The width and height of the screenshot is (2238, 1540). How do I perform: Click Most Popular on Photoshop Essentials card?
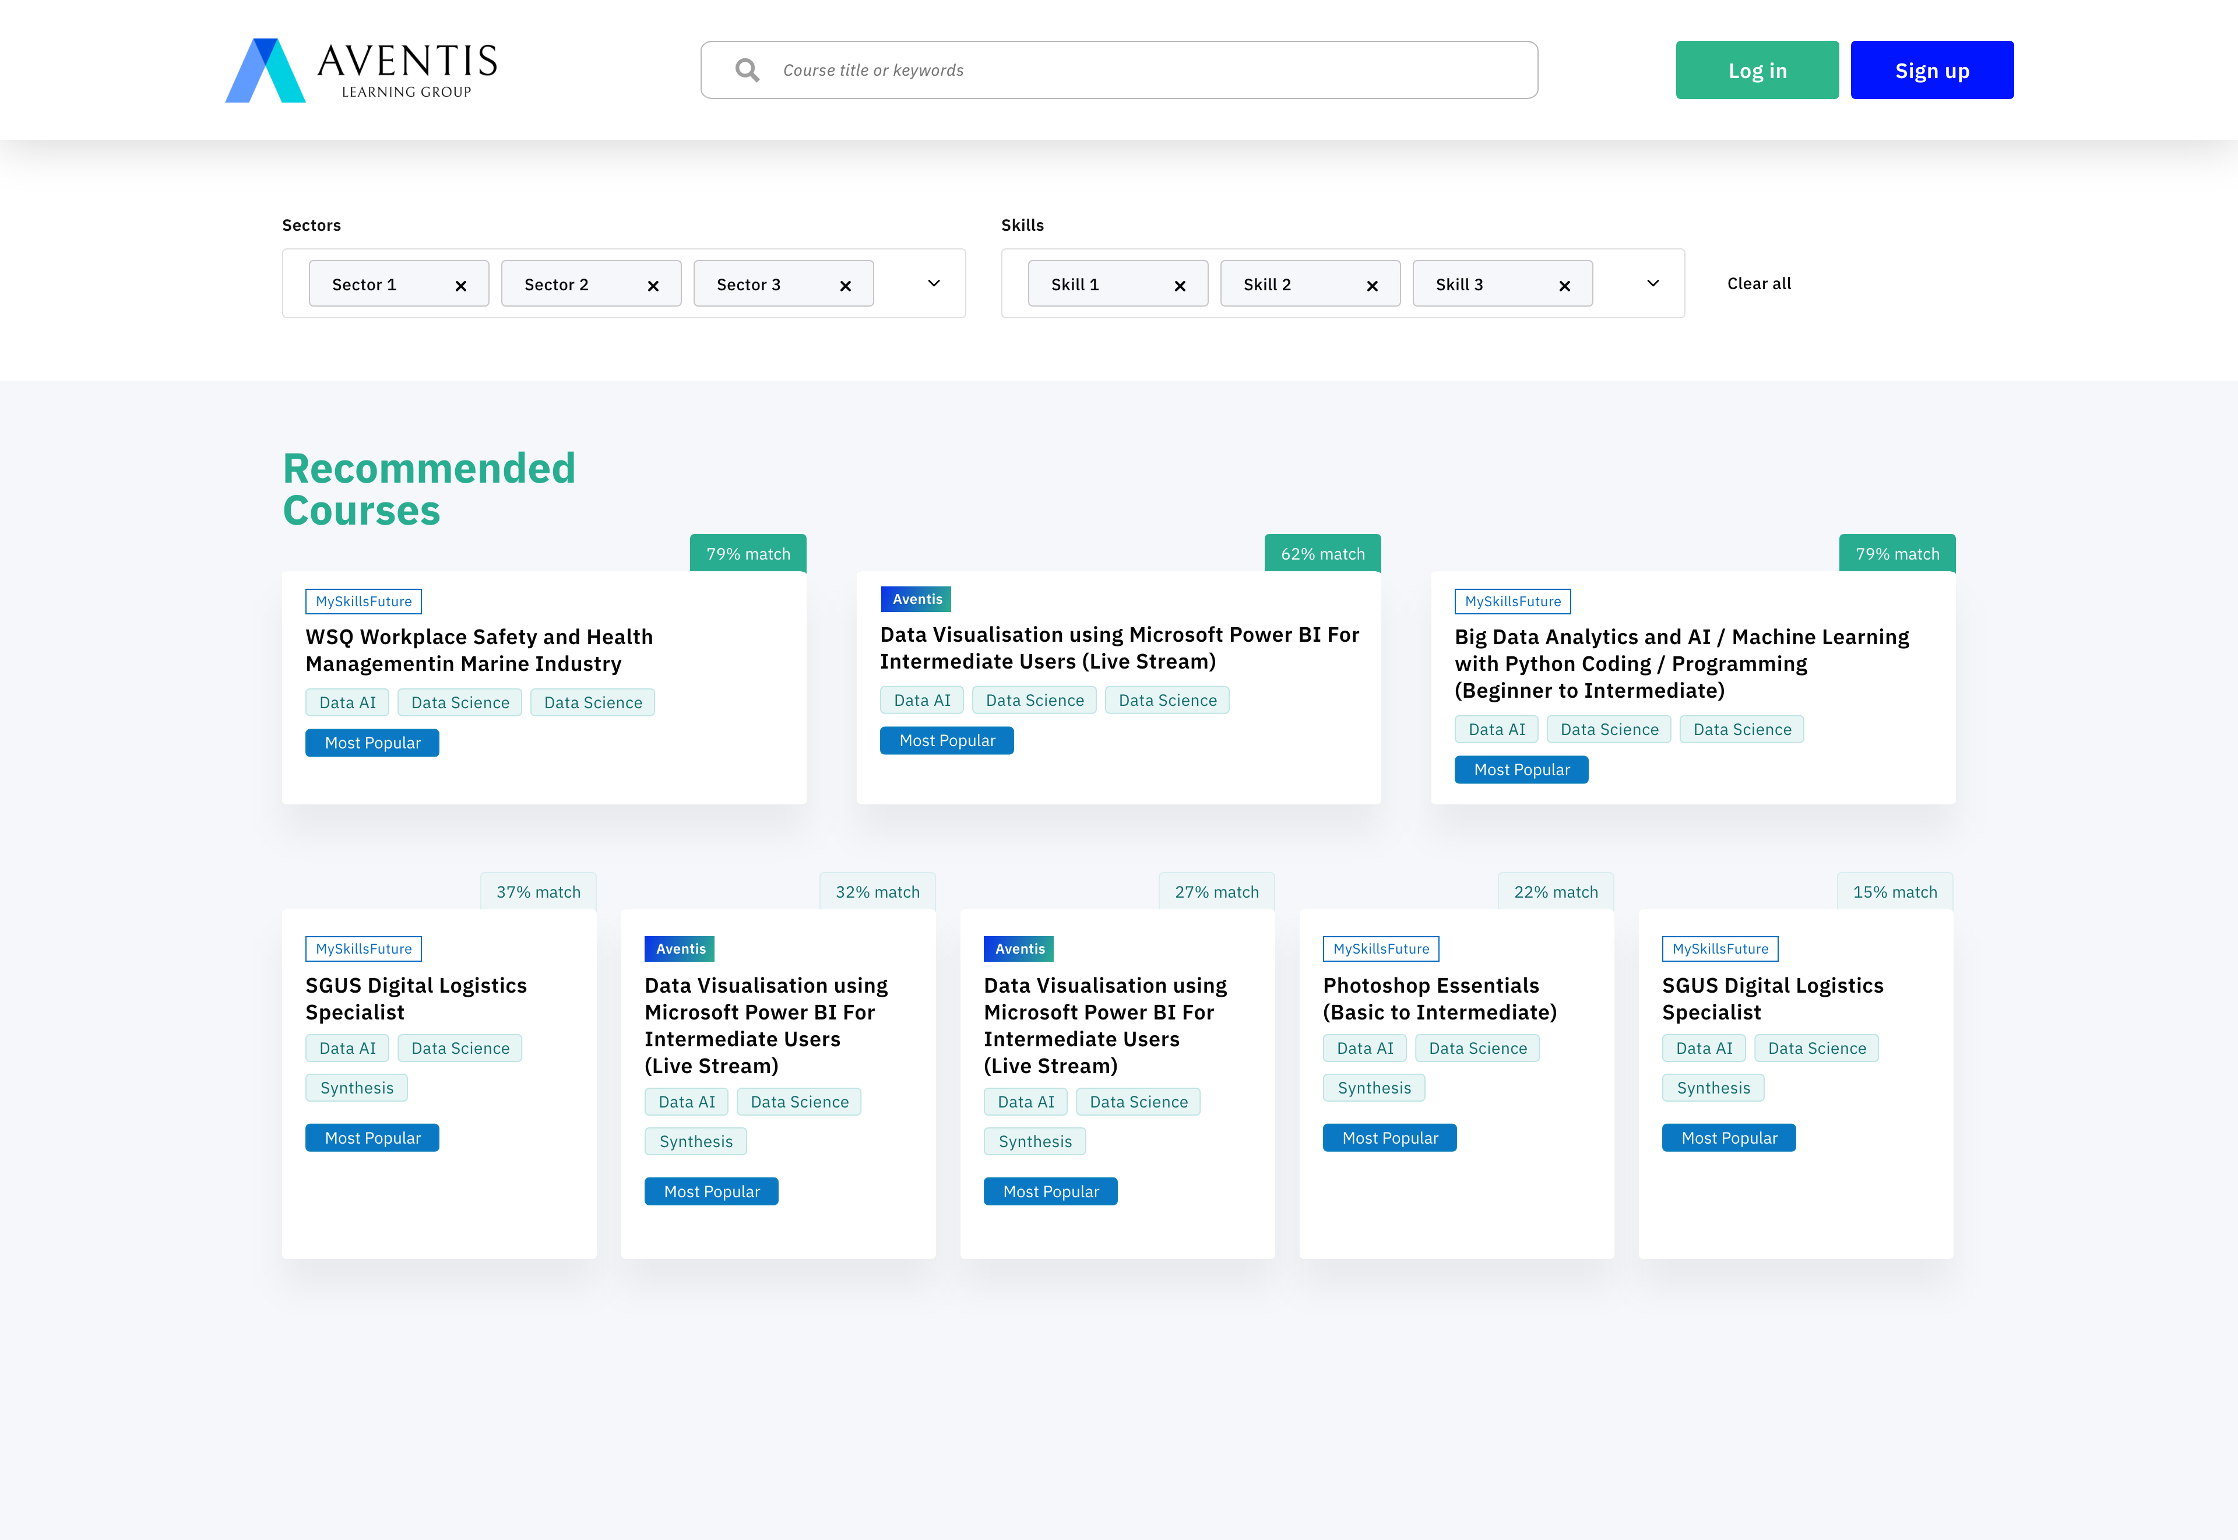tap(1390, 1138)
